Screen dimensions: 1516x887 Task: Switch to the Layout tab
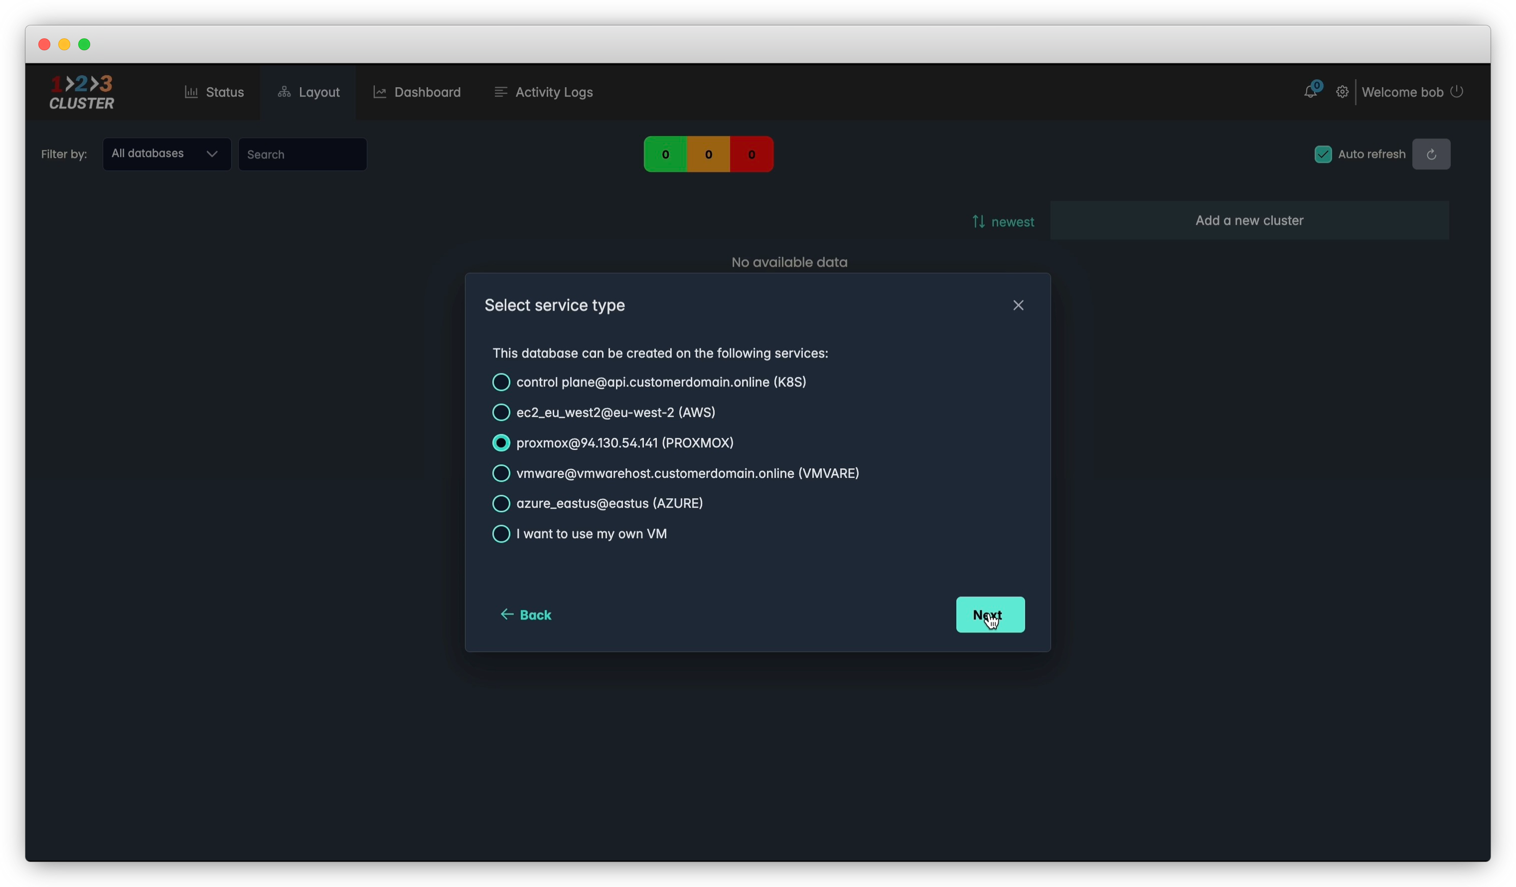(x=308, y=92)
